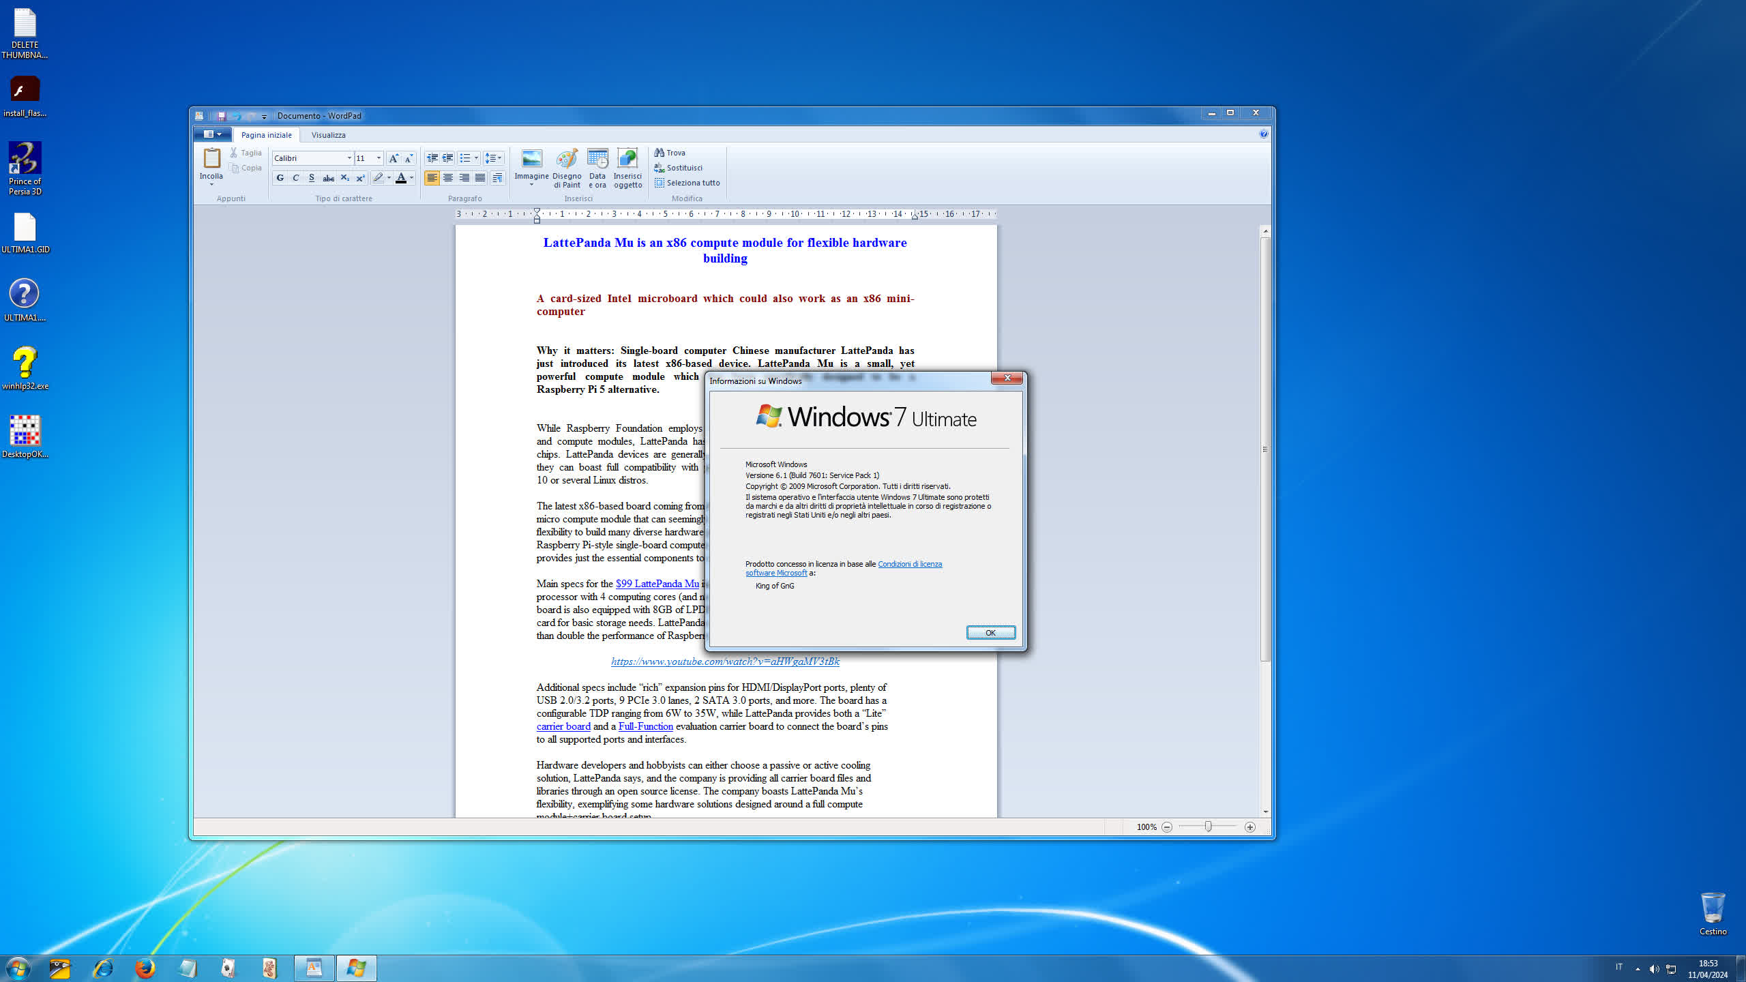Switch to the Visualizza tab
Image resolution: width=1746 pixels, height=982 pixels.
(x=328, y=135)
